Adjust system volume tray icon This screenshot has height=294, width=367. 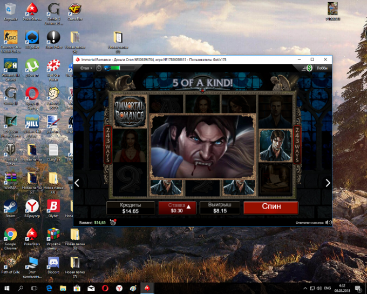point(320,288)
